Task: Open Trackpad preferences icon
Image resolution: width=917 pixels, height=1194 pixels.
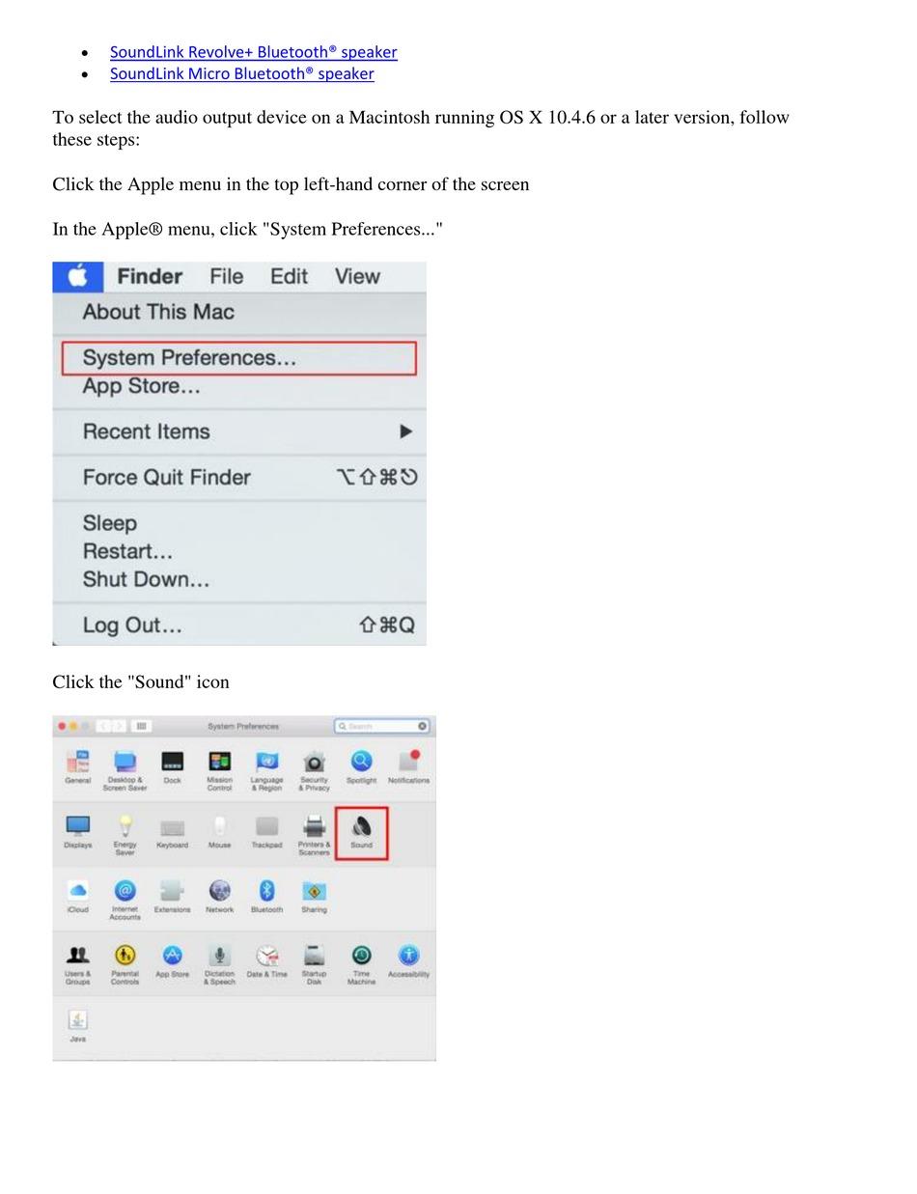Action: point(266,832)
